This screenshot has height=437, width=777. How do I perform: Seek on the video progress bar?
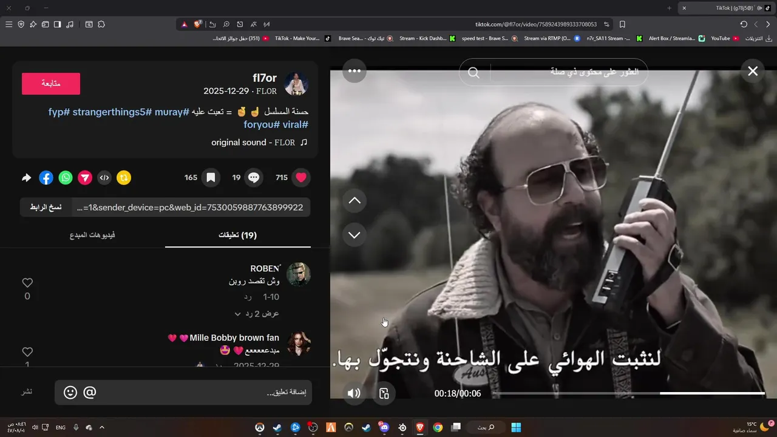coord(628,393)
